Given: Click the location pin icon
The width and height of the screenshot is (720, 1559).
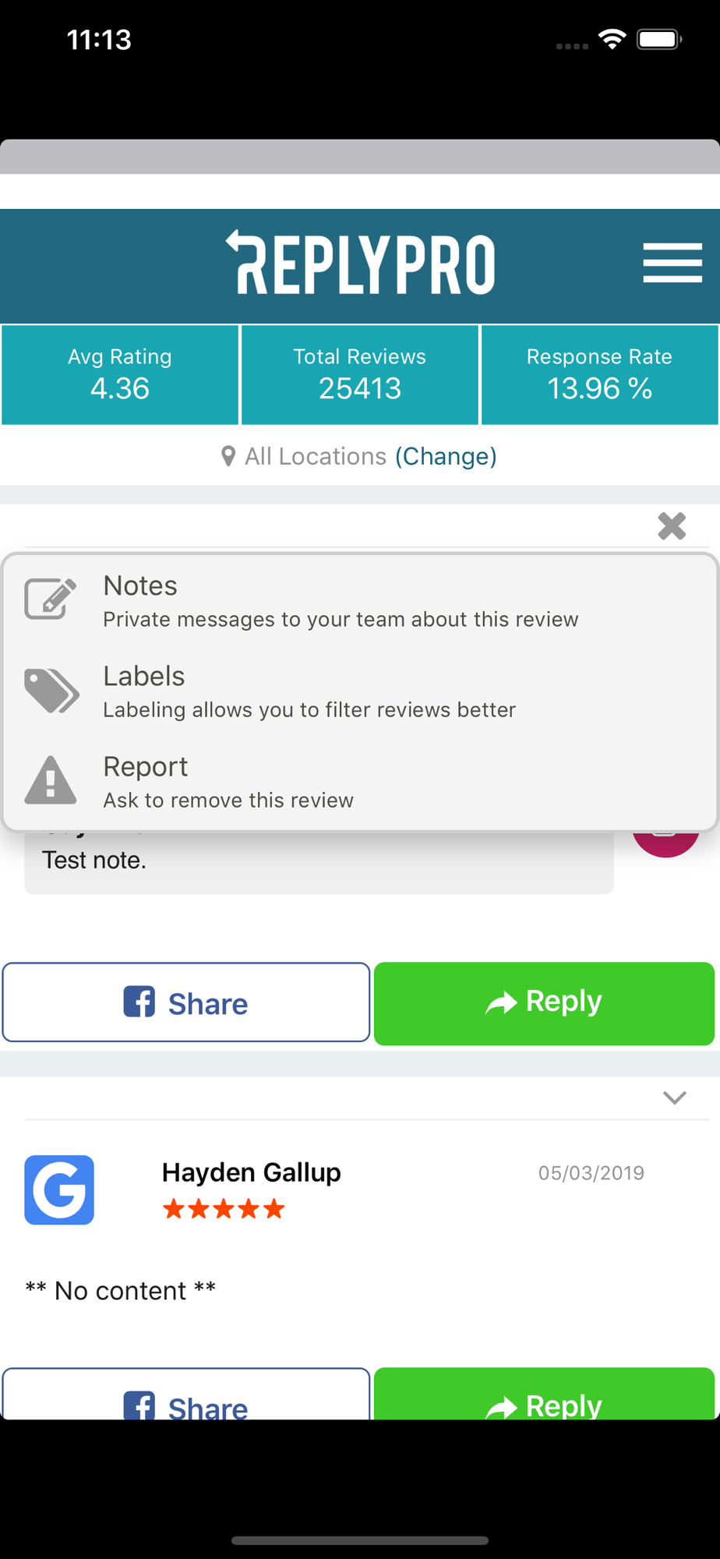Looking at the screenshot, I should (228, 456).
